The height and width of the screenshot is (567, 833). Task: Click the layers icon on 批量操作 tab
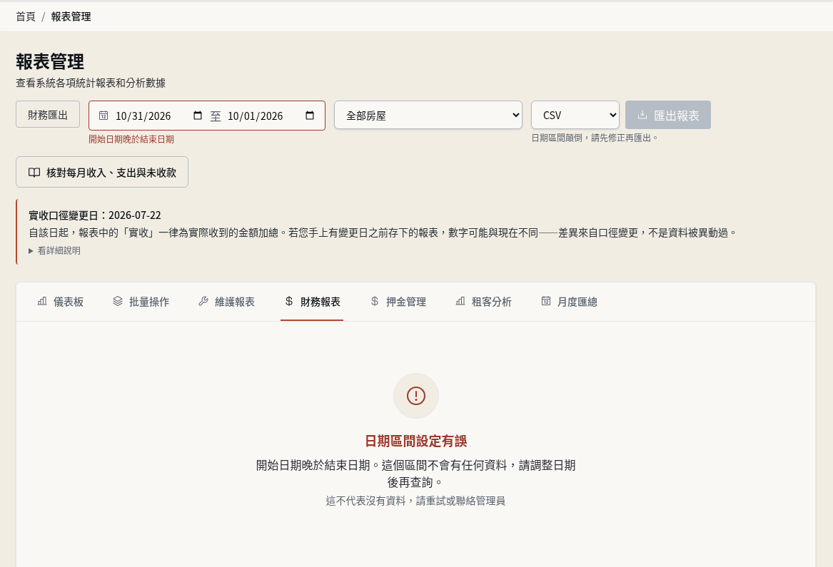click(x=117, y=302)
